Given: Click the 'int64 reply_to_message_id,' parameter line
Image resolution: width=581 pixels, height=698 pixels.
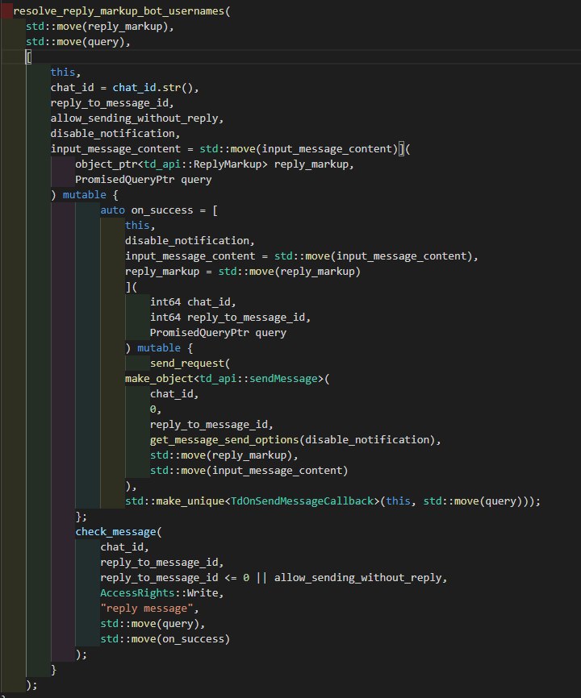Looking at the screenshot, I should (230, 318).
